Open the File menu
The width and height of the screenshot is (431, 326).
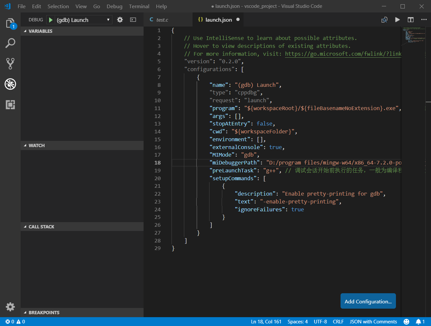tap(21, 6)
